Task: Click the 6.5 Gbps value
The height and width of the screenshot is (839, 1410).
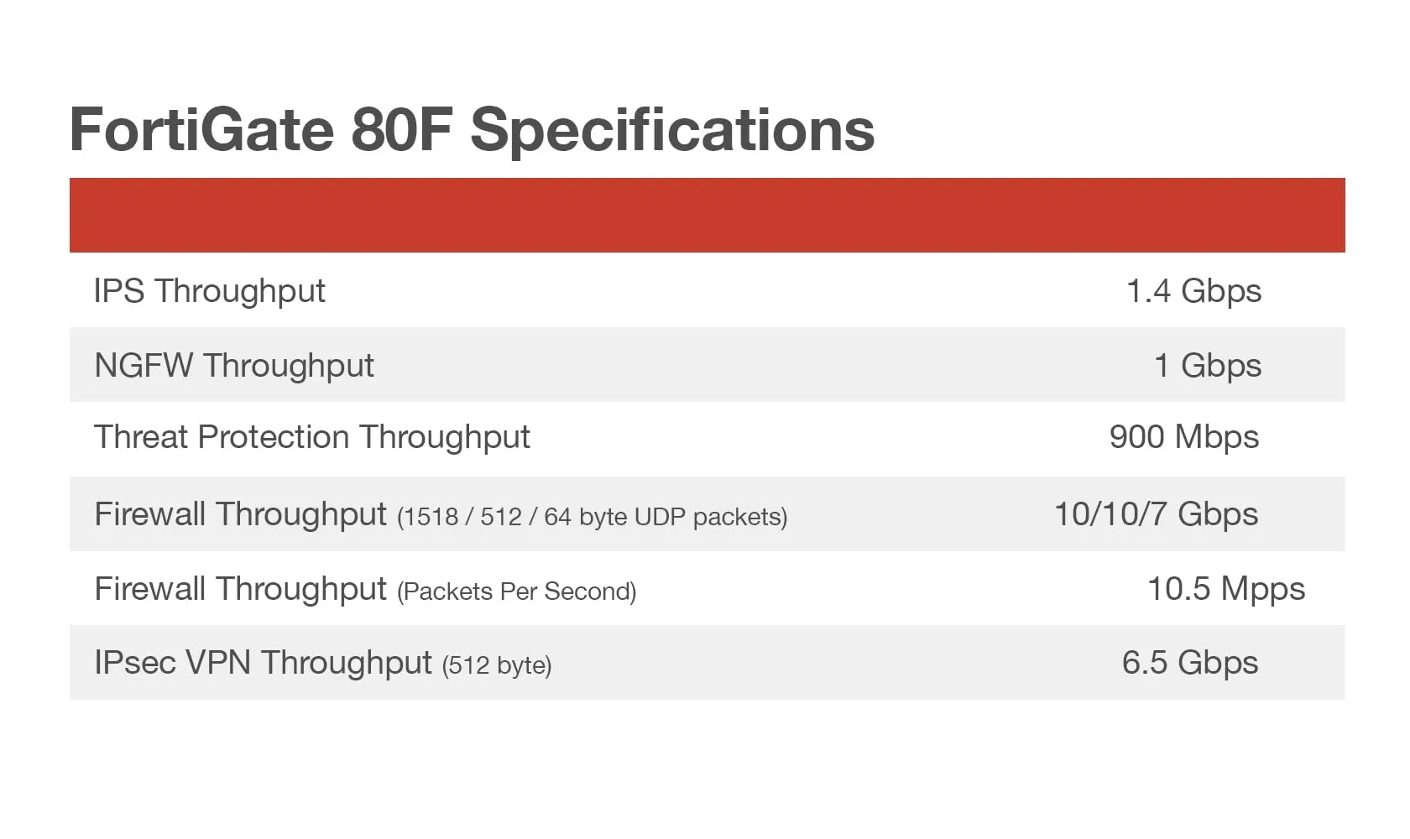Action: (x=1189, y=663)
